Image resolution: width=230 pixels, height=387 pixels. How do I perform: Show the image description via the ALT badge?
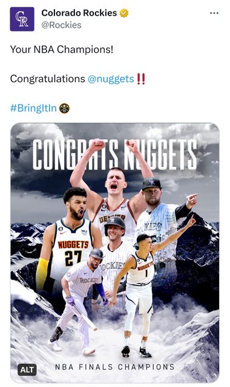(27, 369)
